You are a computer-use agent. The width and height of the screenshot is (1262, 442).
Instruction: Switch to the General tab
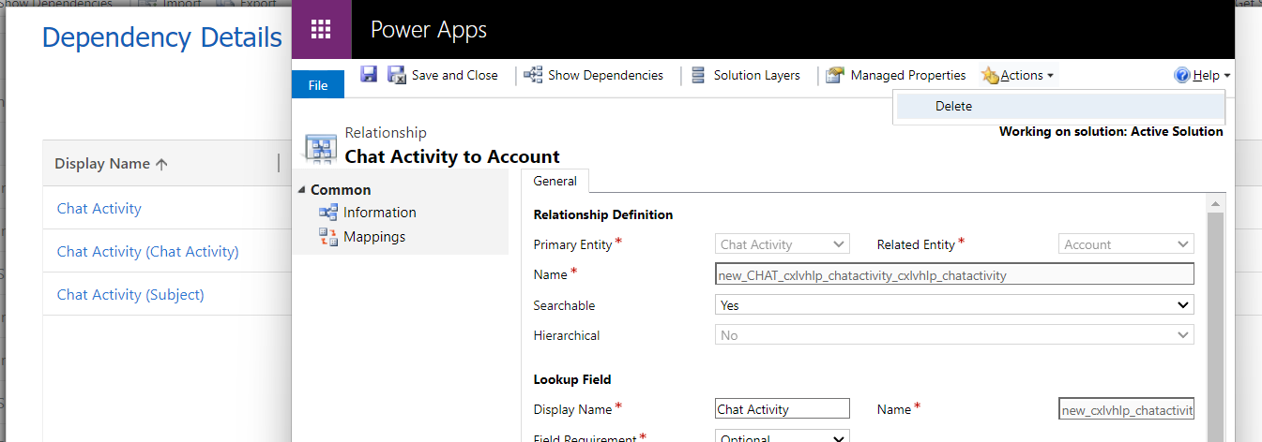[555, 182]
